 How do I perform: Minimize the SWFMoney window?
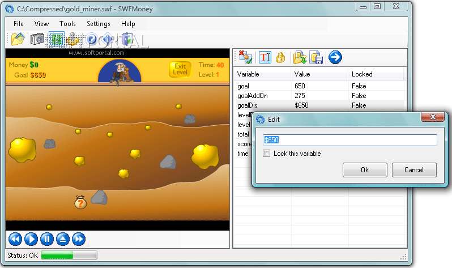pos(363,6)
